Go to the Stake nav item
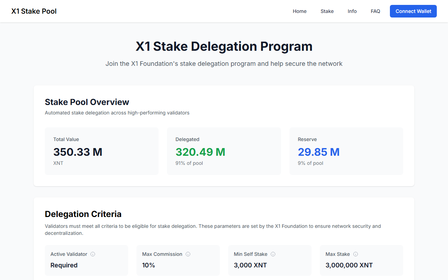448x280 pixels. (327, 11)
